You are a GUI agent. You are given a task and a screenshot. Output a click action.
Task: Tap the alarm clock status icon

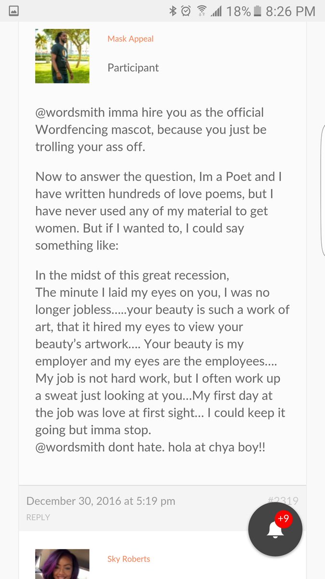click(x=186, y=11)
